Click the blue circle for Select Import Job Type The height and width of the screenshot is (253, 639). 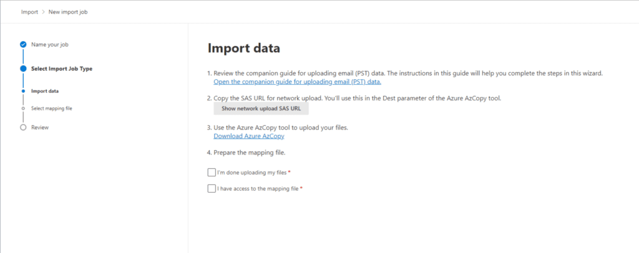pyautogui.click(x=23, y=69)
